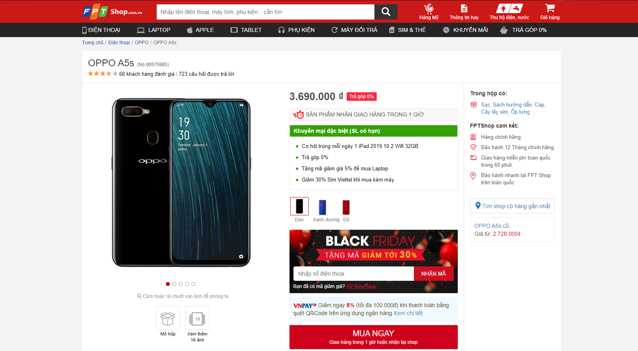Image resolution: width=638 pixels, height=351 pixels.
Task: Open 723 câu hỏi được trả lời
Action: 206,74
